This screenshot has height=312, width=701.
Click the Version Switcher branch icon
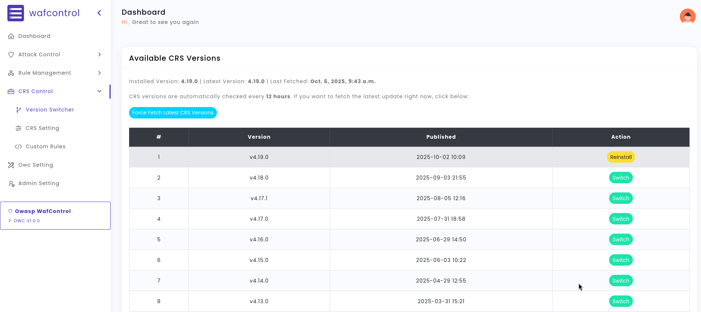tap(18, 110)
